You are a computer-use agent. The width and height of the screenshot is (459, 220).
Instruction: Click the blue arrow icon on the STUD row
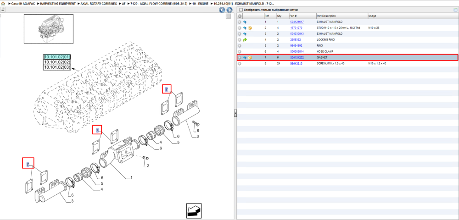(245, 28)
